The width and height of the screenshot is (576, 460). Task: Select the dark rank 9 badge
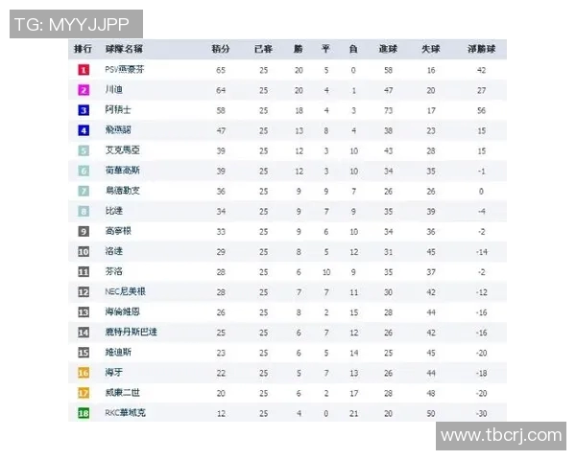[x=84, y=231]
